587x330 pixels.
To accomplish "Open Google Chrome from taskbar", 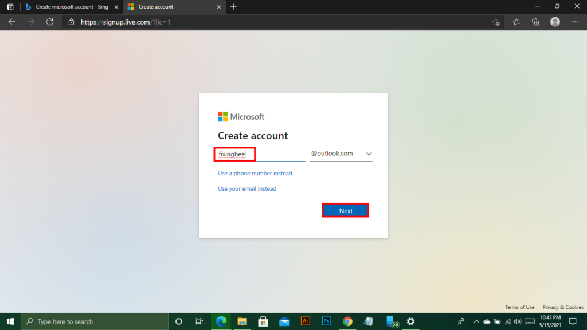I will [x=347, y=321].
